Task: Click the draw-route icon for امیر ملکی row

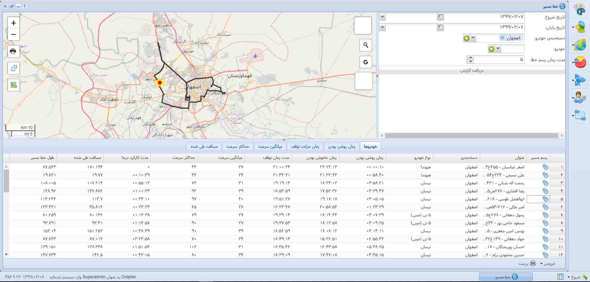Action: pos(545,207)
